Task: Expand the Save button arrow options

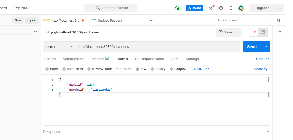Action: (x=238, y=32)
